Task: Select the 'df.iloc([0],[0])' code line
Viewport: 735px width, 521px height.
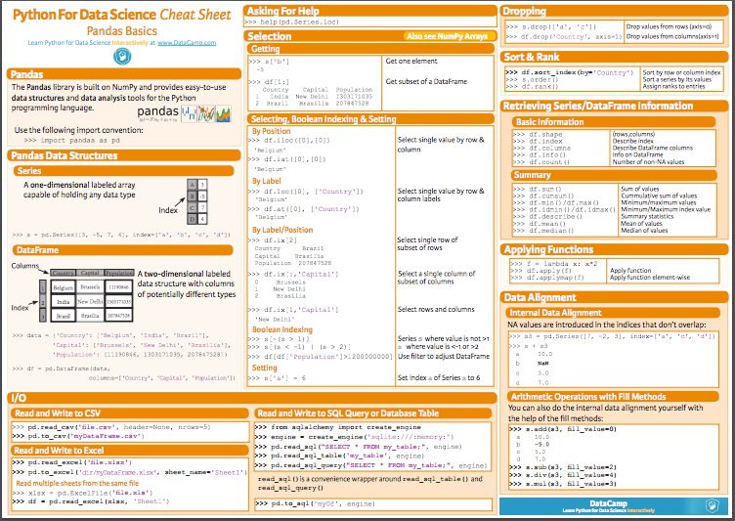Action: click(289, 140)
